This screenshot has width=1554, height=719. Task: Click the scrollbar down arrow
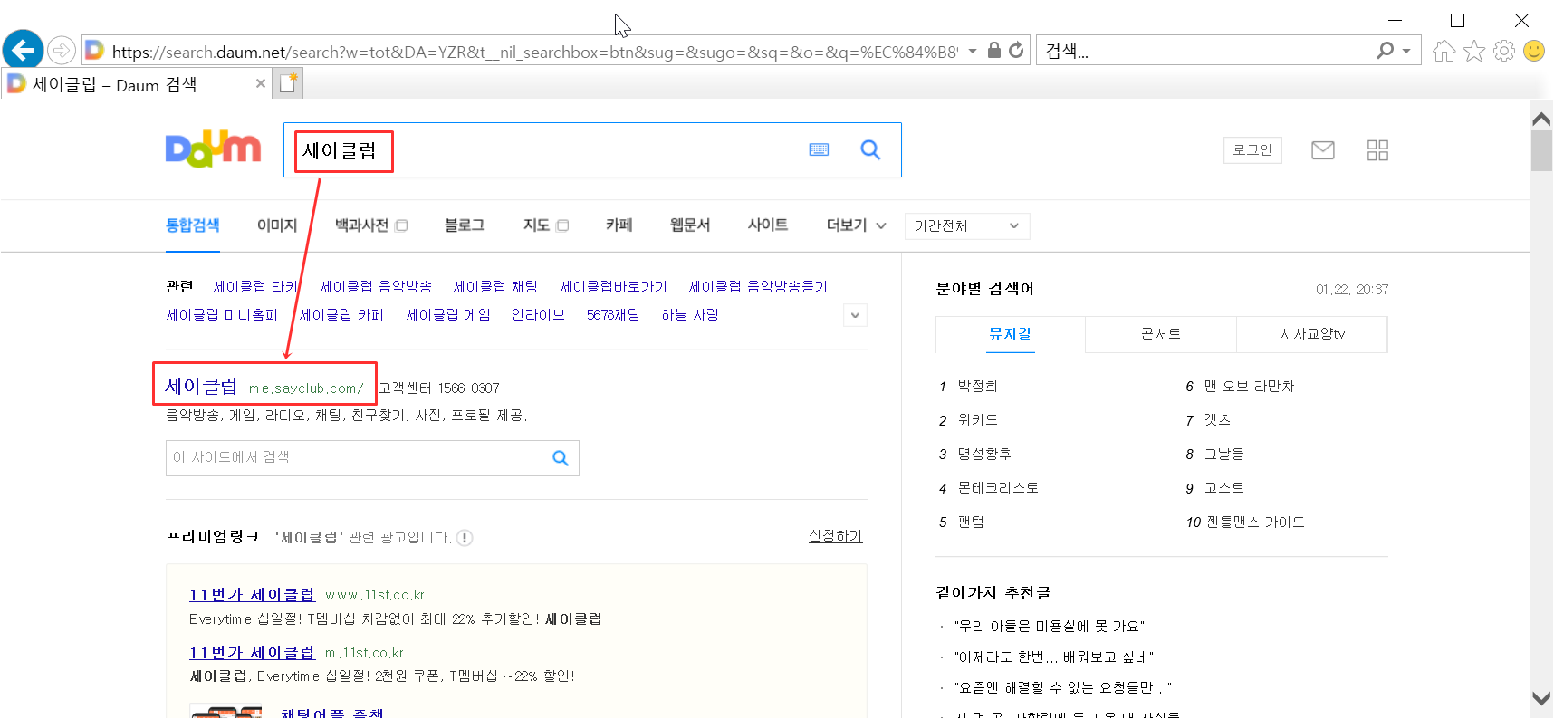coord(1541,698)
